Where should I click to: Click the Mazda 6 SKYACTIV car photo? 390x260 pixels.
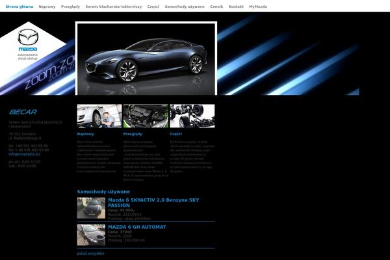point(91,208)
